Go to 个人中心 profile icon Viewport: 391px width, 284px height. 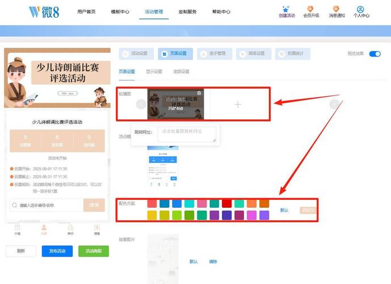click(x=361, y=10)
